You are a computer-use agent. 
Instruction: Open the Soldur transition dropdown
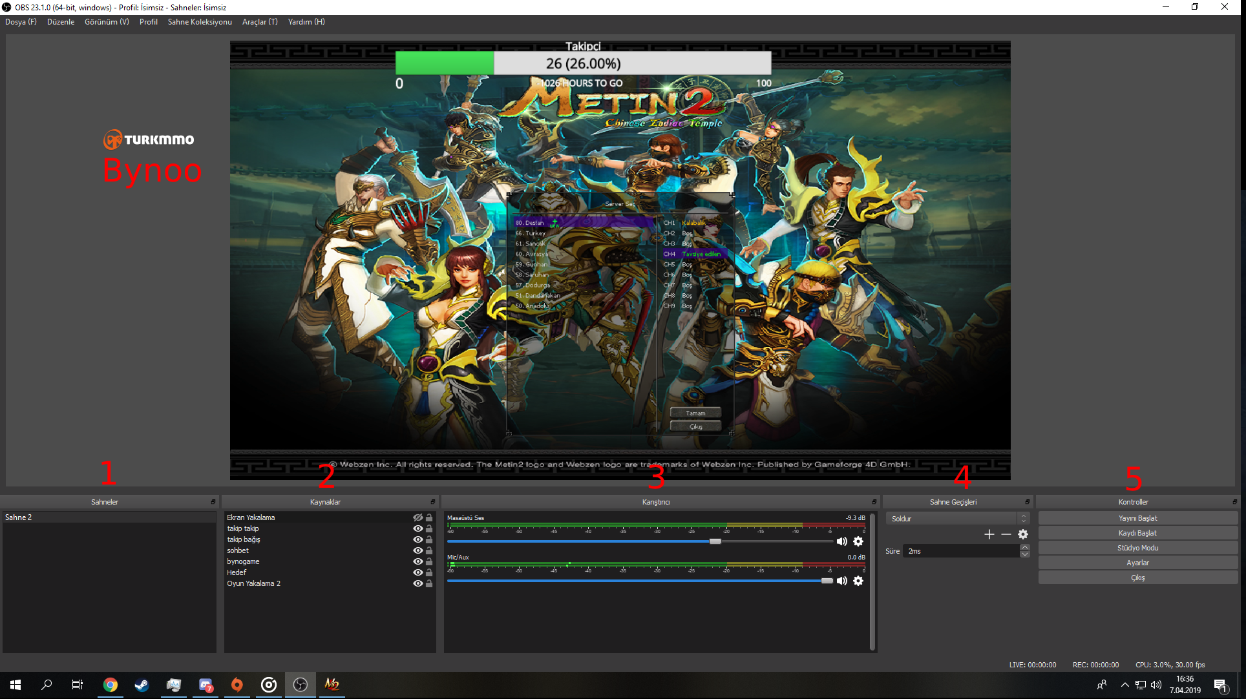pos(957,519)
